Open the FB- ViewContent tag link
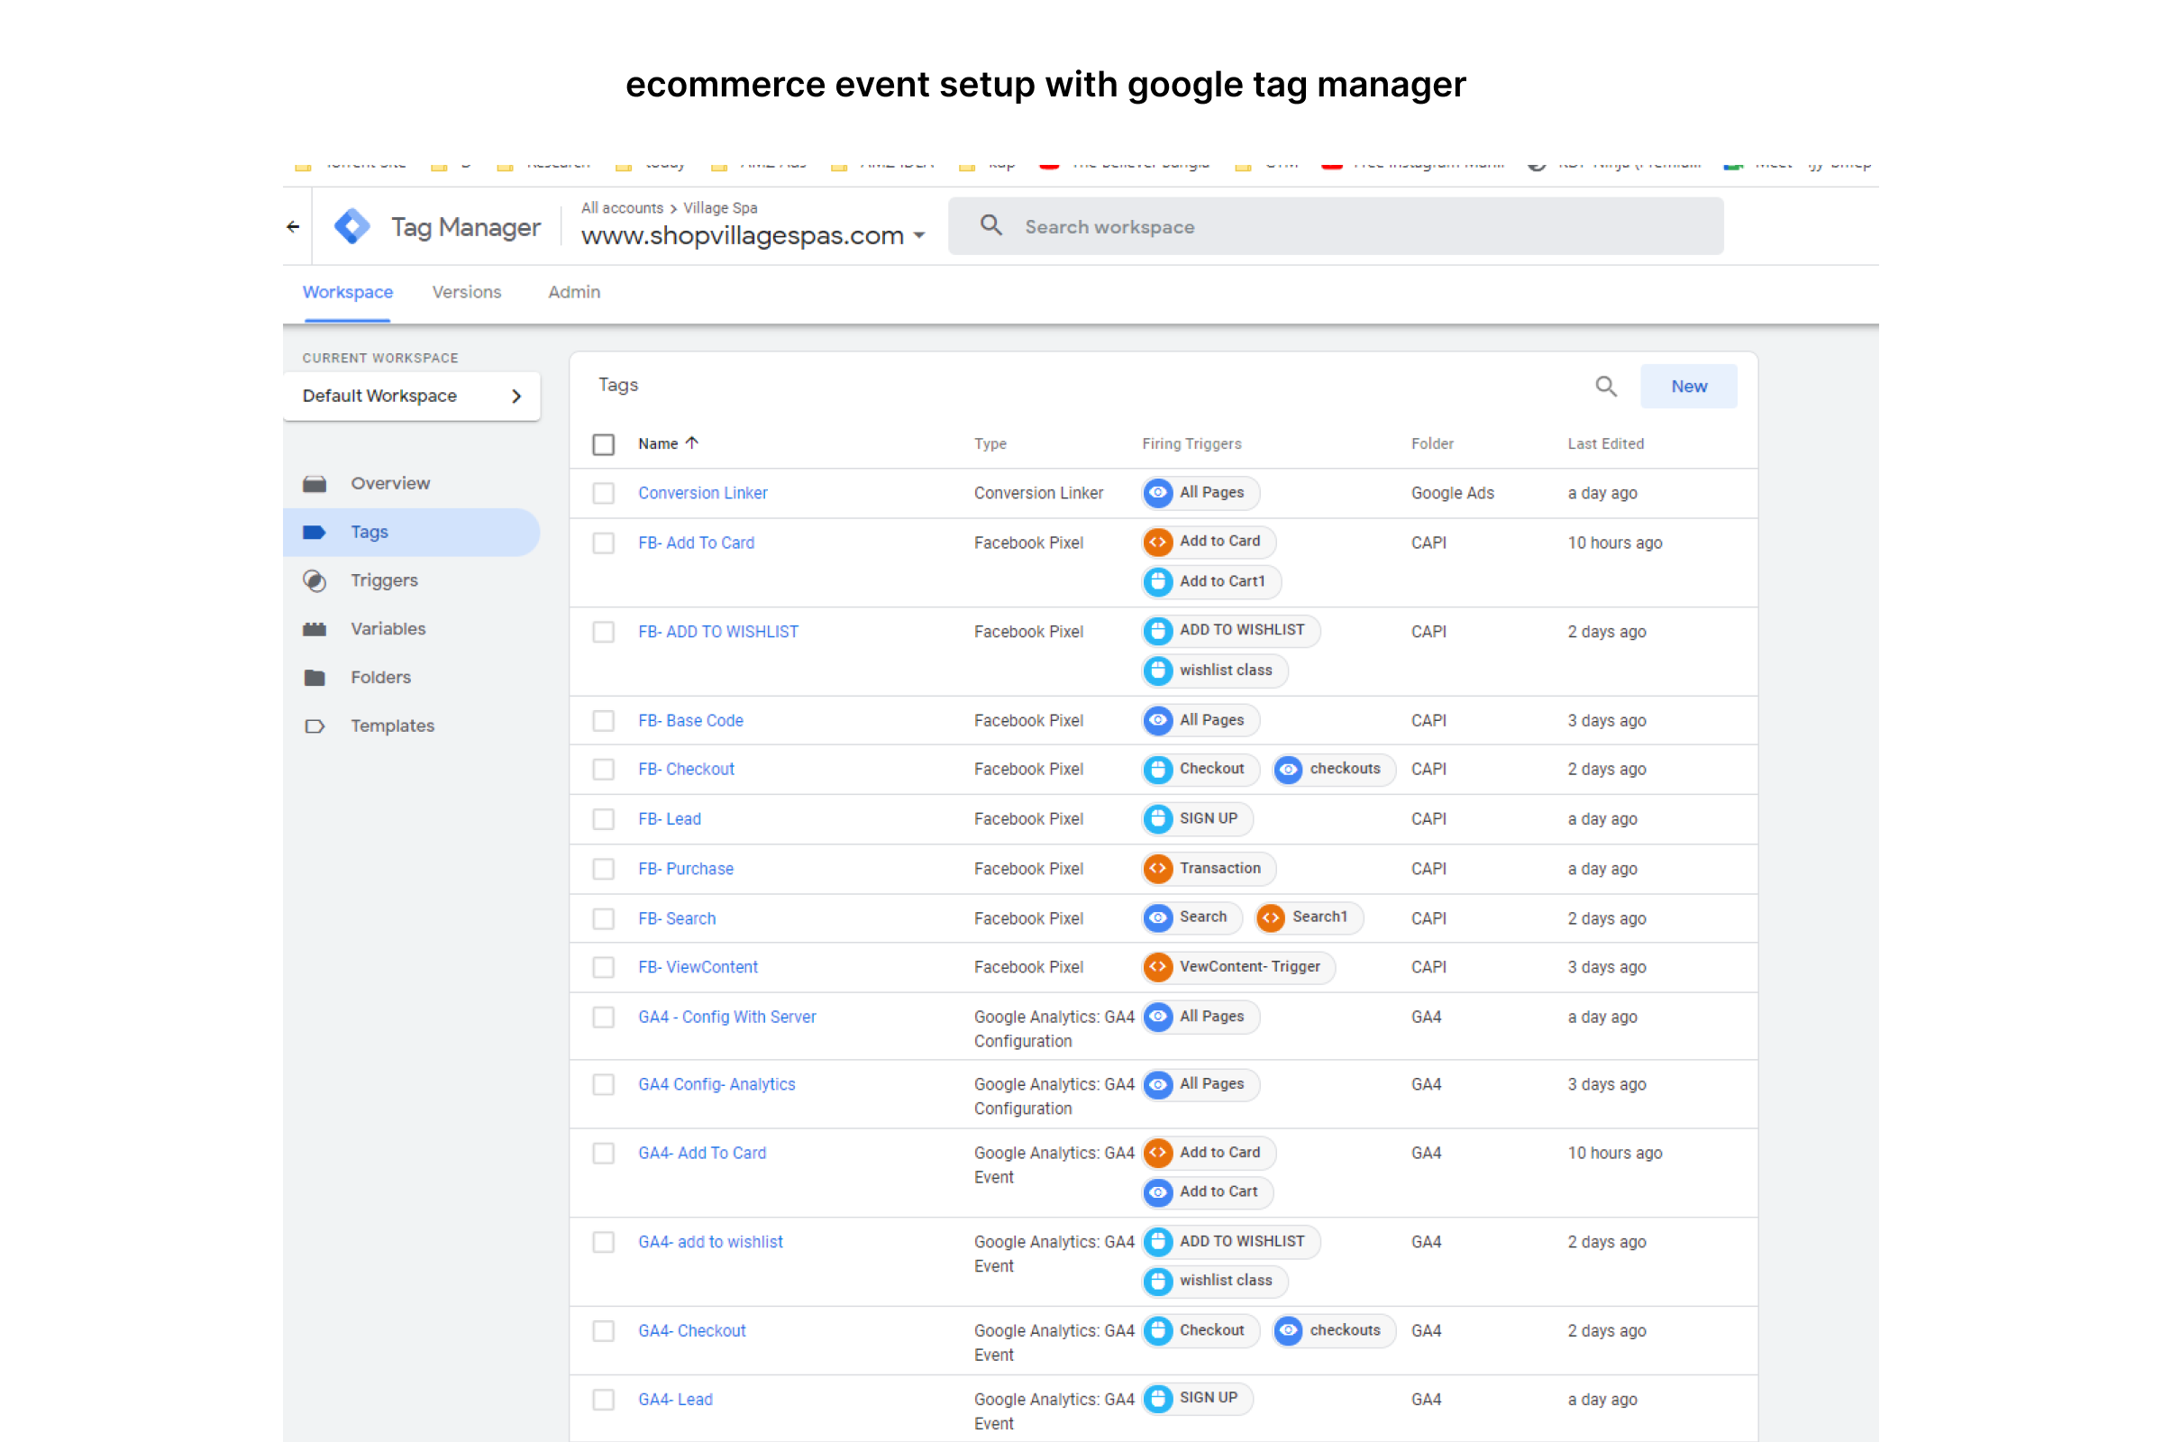 click(x=698, y=967)
